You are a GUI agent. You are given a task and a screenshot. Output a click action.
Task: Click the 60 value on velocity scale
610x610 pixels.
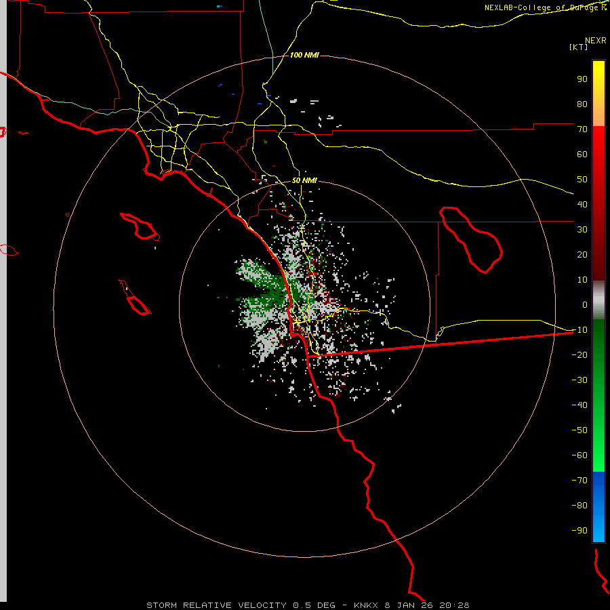point(582,154)
